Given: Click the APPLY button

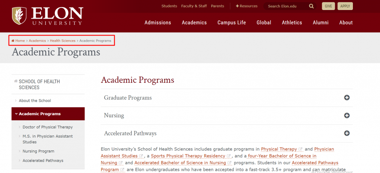Looking at the screenshot, I should pyautogui.click(x=345, y=6).
